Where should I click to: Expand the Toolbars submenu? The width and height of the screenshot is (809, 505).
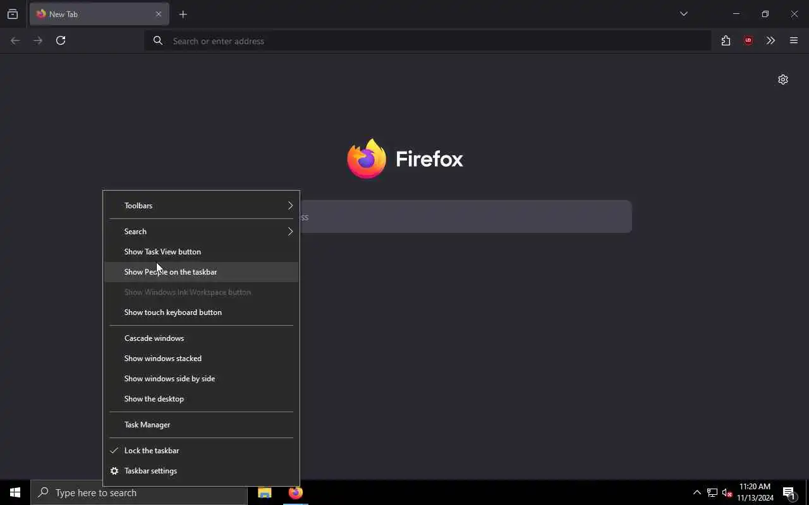click(201, 206)
